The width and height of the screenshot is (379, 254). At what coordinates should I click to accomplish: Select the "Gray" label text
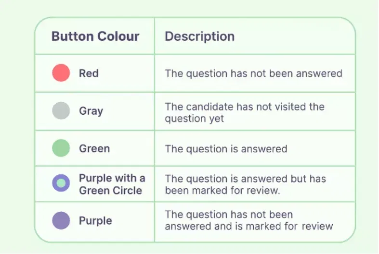(x=91, y=111)
